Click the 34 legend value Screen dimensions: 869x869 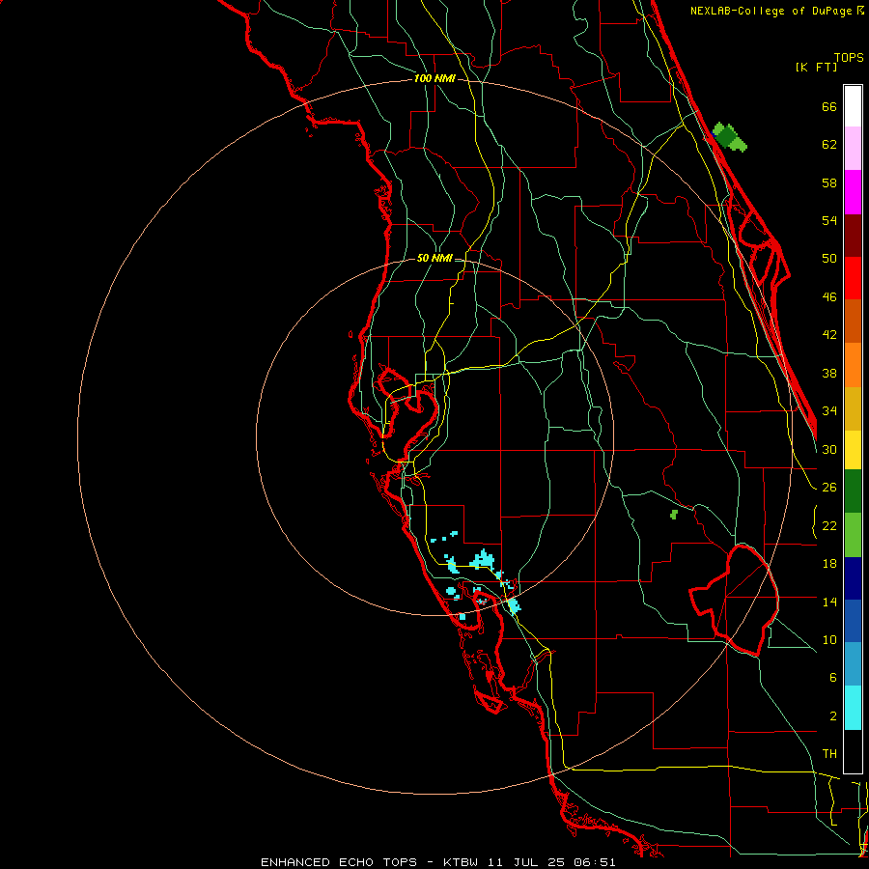tap(829, 411)
